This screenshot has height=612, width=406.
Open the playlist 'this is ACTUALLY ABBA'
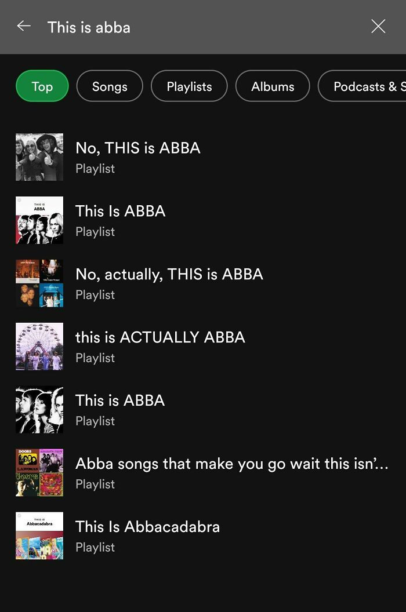pos(159,337)
